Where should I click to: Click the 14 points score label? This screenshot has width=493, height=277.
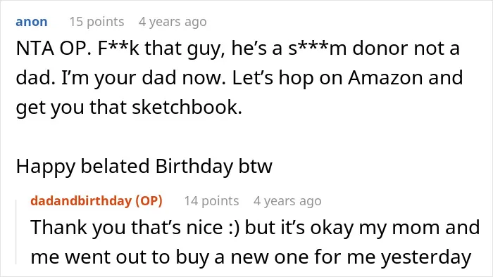(211, 201)
